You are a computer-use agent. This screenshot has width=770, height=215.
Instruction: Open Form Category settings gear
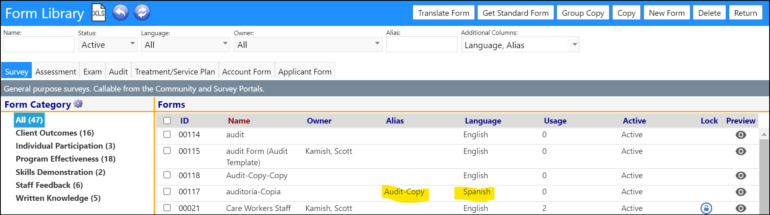tap(78, 104)
